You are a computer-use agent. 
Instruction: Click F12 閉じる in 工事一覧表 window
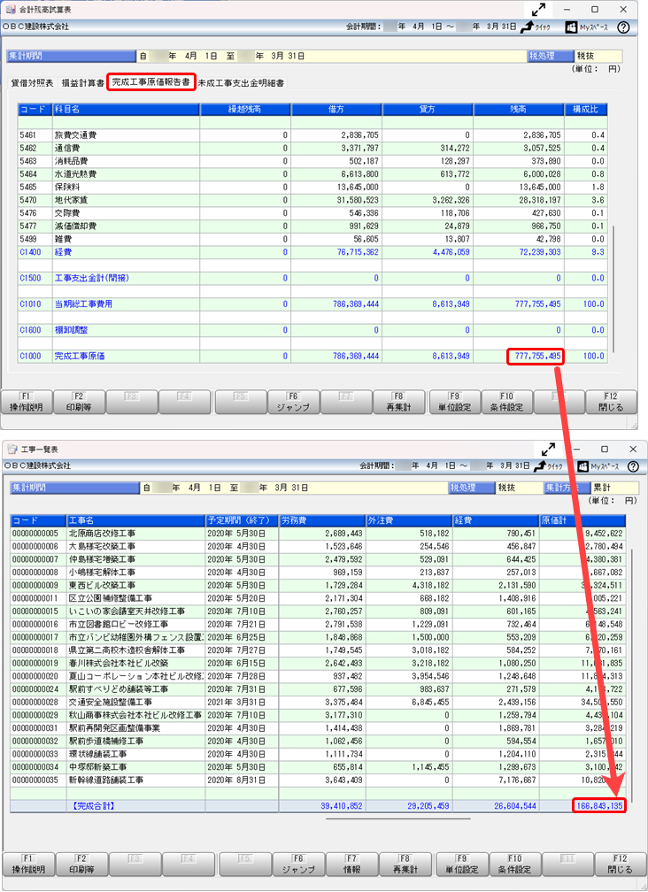click(x=621, y=864)
